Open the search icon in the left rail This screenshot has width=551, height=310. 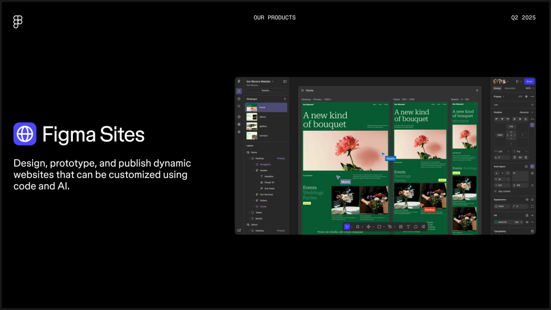pyautogui.click(x=239, y=106)
